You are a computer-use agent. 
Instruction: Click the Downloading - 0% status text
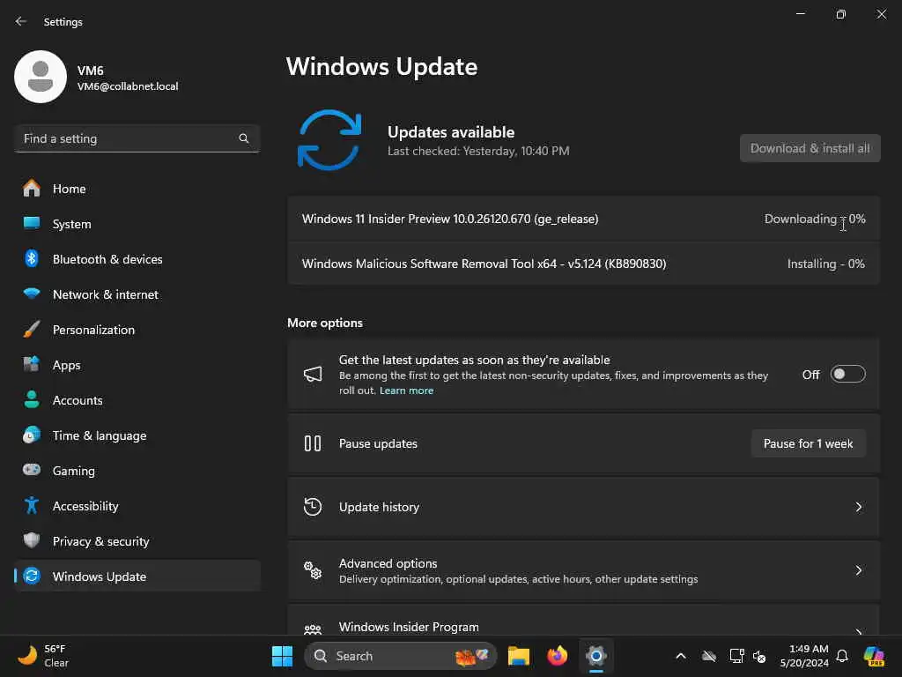pyautogui.click(x=815, y=219)
